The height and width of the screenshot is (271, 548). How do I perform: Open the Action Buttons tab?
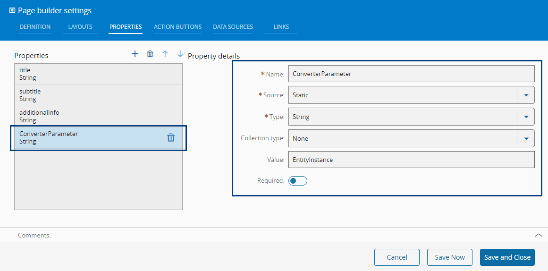(177, 27)
